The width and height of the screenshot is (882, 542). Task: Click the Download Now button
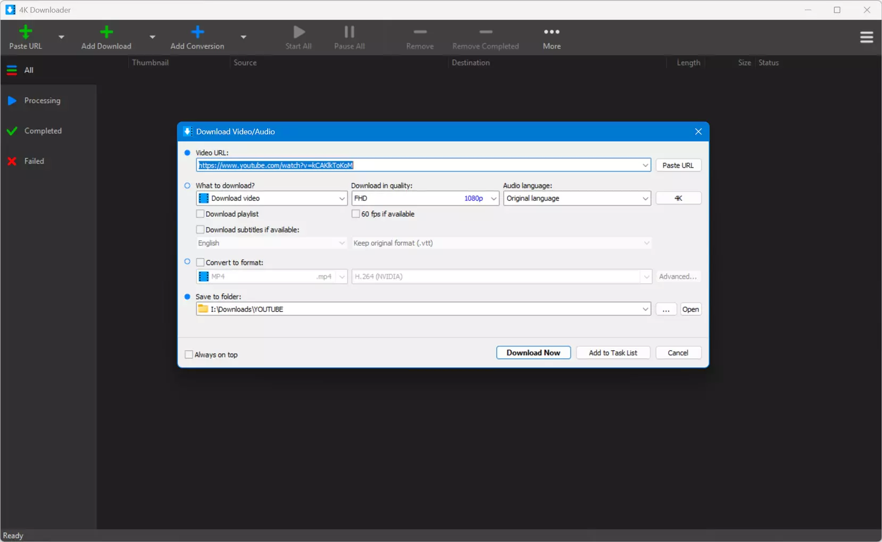(534, 353)
